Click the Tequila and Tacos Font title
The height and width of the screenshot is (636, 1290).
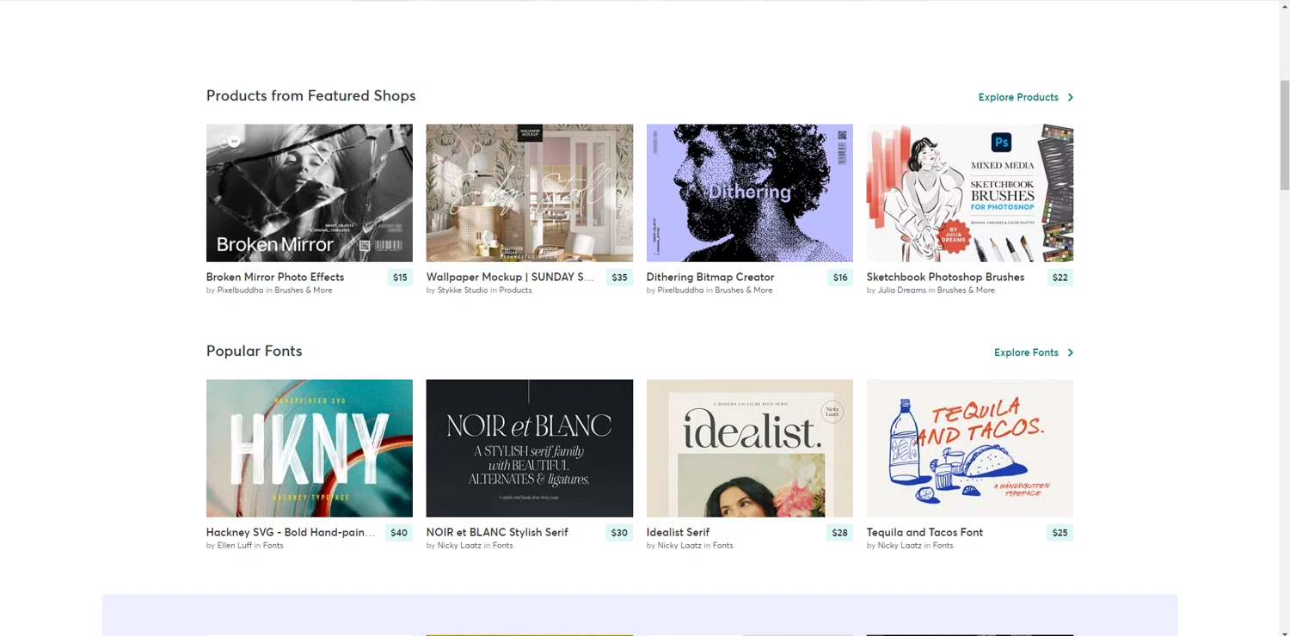[x=924, y=532]
